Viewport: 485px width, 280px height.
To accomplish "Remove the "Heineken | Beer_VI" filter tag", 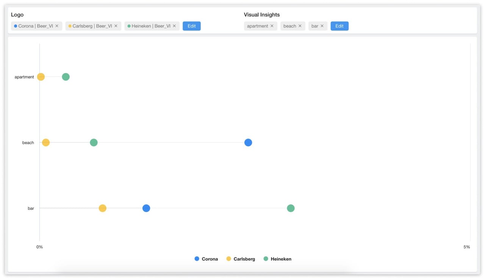I will pyautogui.click(x=174, y=26).
